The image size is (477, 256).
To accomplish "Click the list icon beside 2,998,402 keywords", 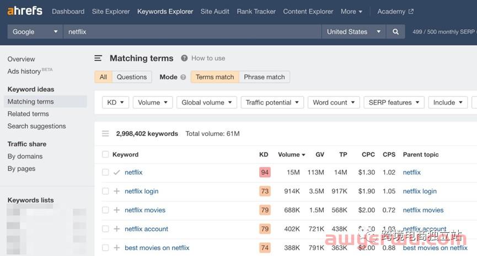I will (105, 134).
